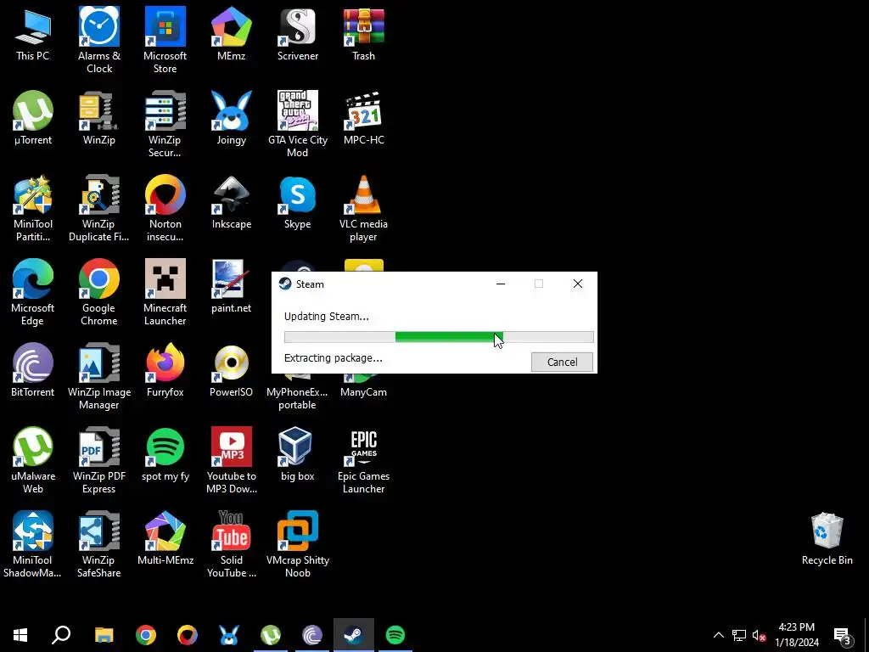Click the Steam update progress bar
Screen dimensions: 869x652
pos(439,337)
